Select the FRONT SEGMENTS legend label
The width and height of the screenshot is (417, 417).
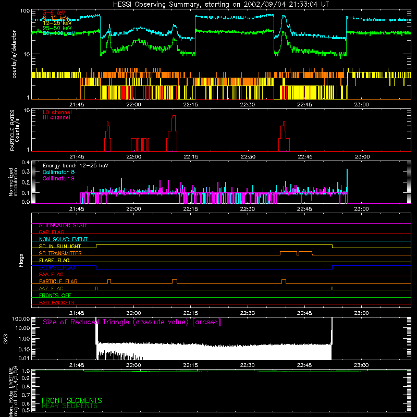(x=72, y=400)
